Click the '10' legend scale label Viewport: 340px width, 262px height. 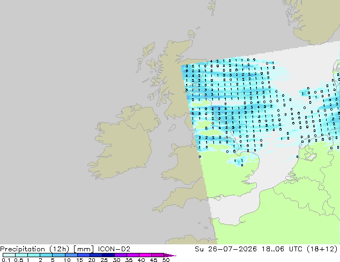click(67, 260)
